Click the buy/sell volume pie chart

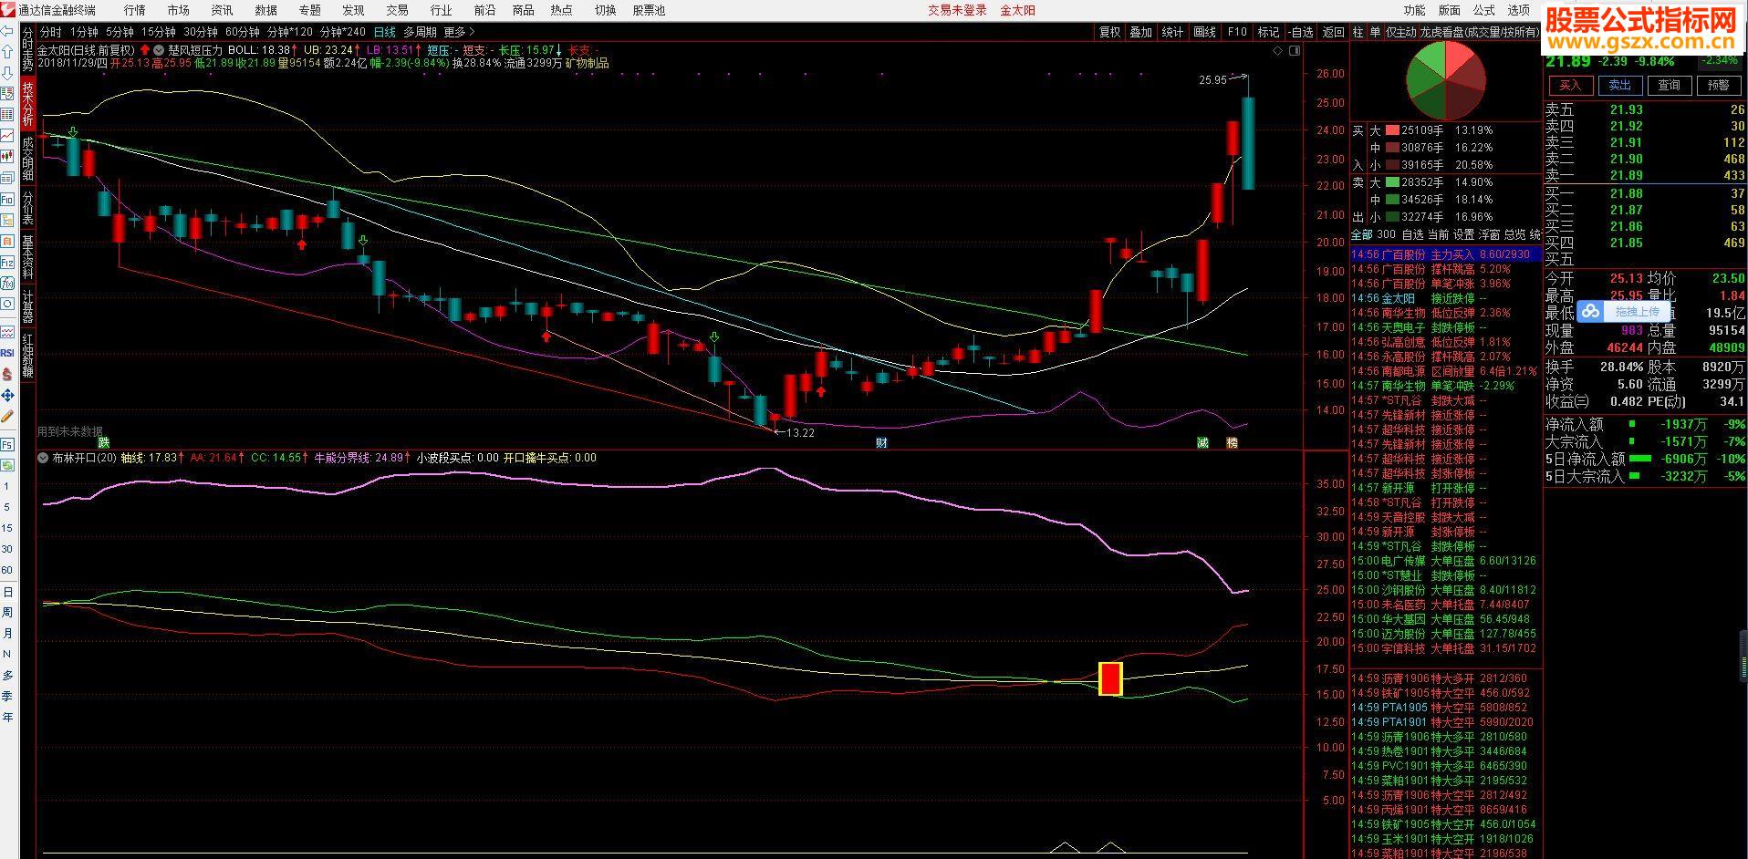1446,80
